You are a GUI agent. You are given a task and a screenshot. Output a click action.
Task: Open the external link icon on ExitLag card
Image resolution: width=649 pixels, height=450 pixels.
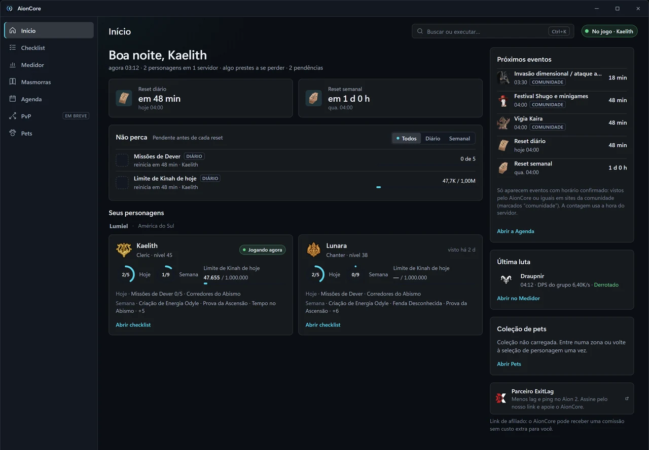point(627,398)
